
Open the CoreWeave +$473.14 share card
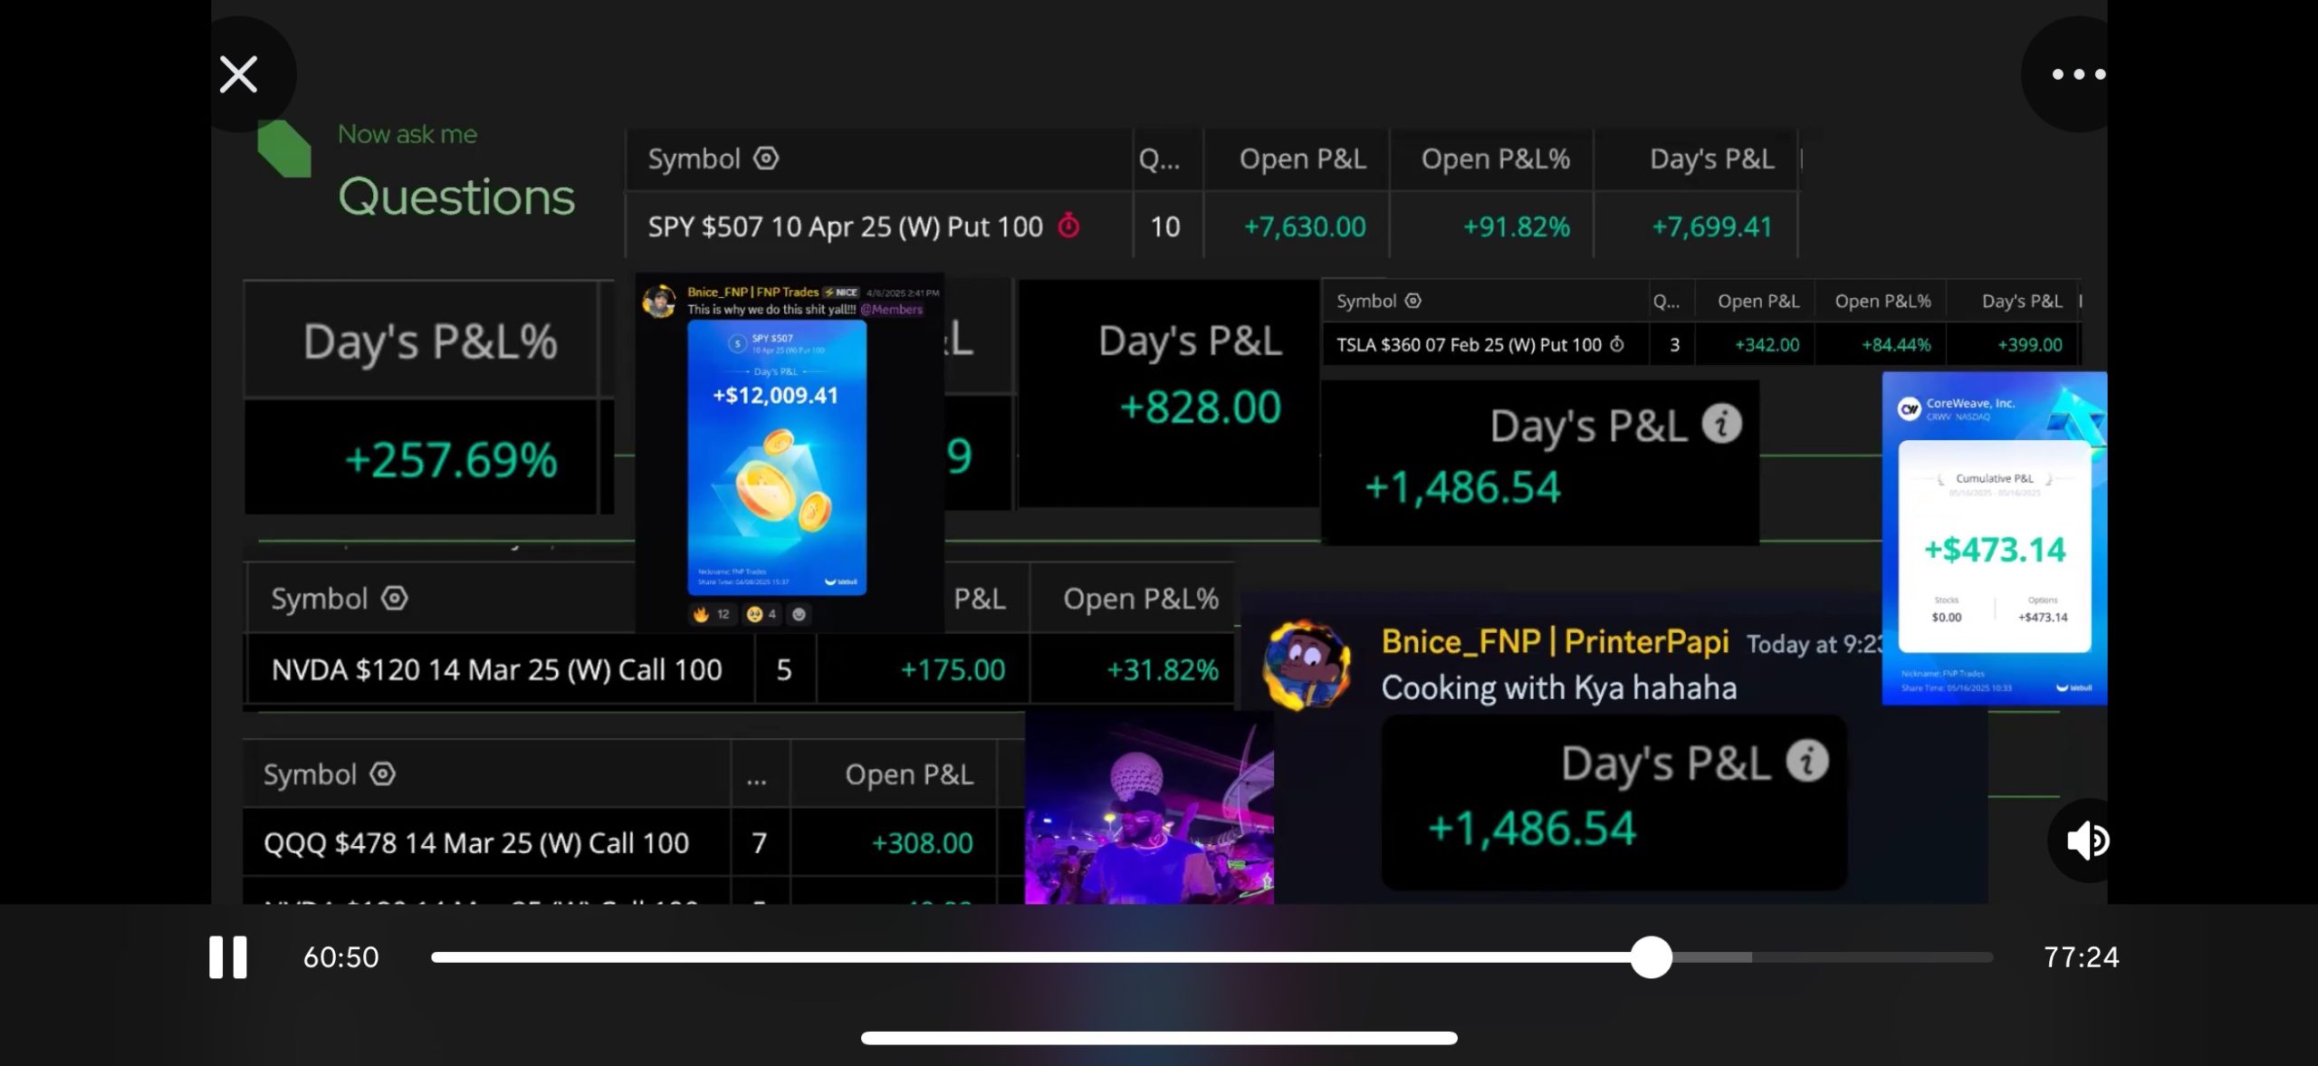coord(1995,538)
